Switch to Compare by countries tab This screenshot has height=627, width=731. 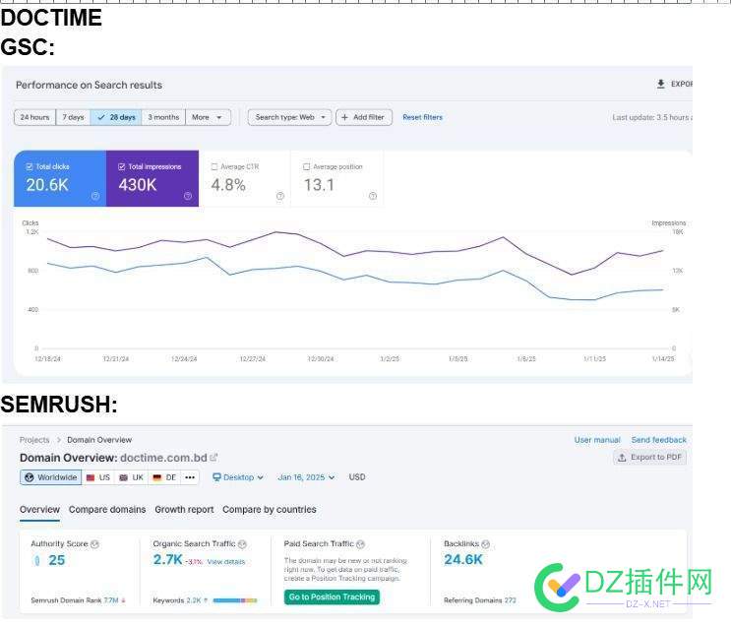coord(269,510)
